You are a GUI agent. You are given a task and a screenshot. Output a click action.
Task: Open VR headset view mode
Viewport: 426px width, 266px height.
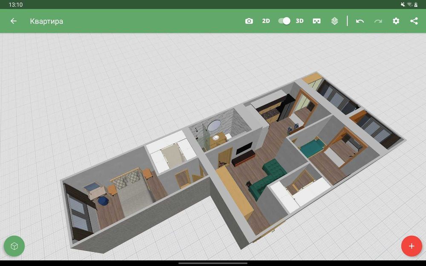pos(317,21)
